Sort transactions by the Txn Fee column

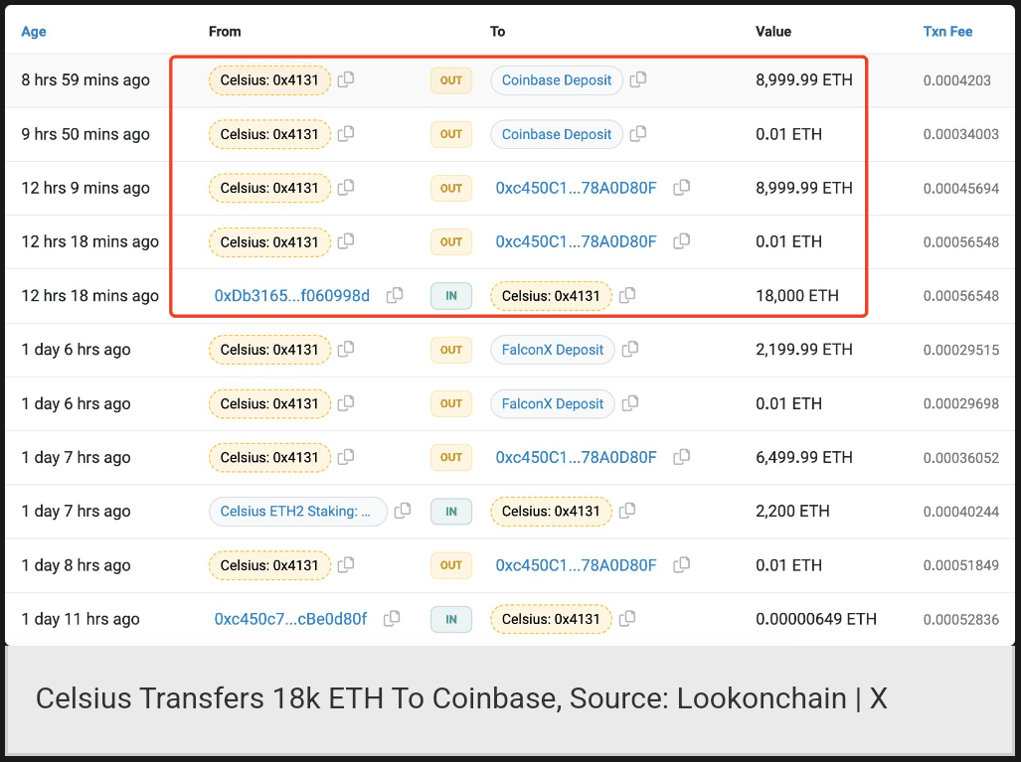[946, 32]
